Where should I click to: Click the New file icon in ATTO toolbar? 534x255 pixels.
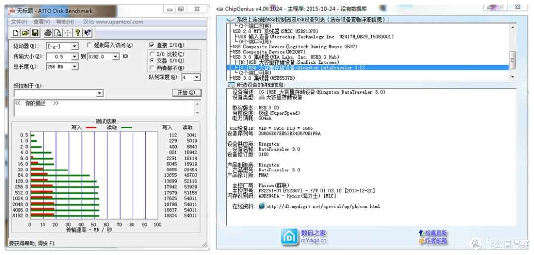pyautogui.click(x=16, y=33)
